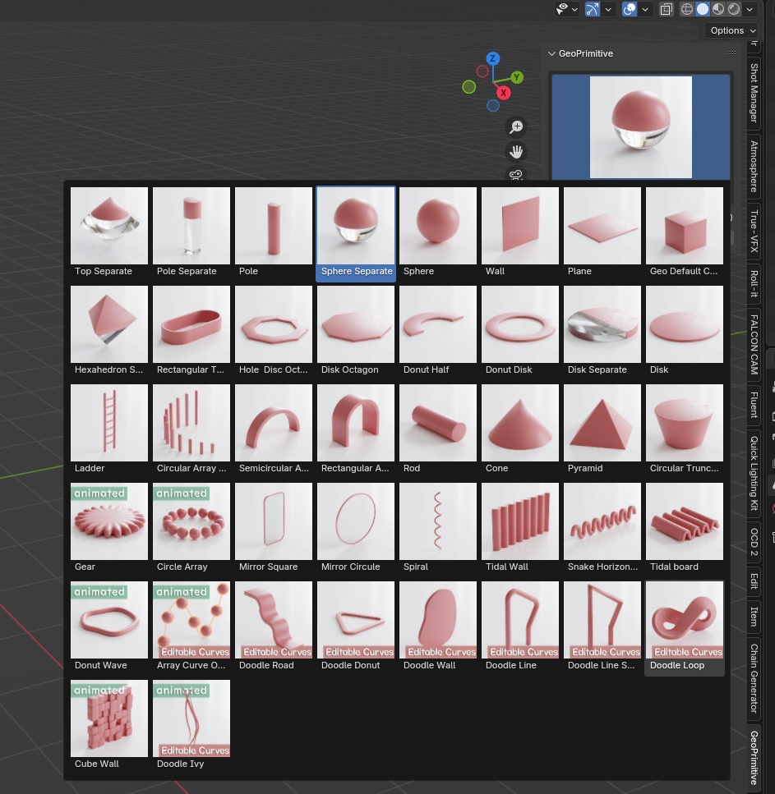The height and width of the screenshot is (794, 775).
Task: Open the Roll-it sidebar tab
Action: click(754, 283)
